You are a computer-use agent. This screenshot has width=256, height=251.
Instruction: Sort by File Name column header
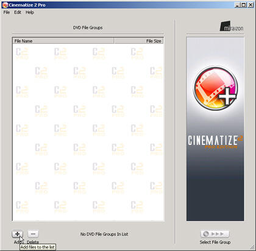coord(63,41)
